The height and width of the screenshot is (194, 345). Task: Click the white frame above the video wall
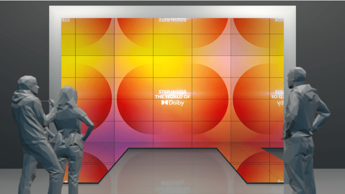172,11
